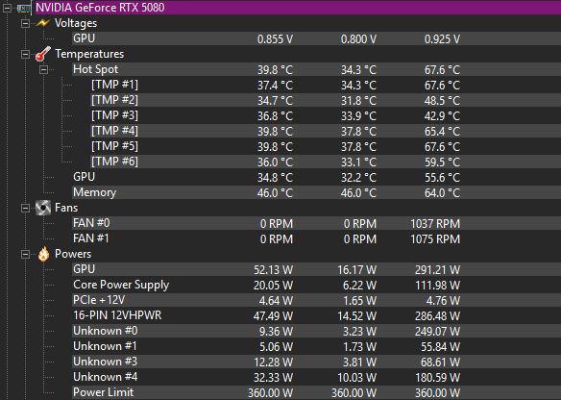Image resolution: width=561 pixels, height=400 pixels.
Task: Click the FAN #1 max value 1075 RPM
Action: click(x=435, y=239)
